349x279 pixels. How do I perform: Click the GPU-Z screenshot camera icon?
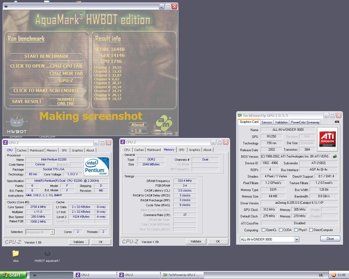point(337,122)
